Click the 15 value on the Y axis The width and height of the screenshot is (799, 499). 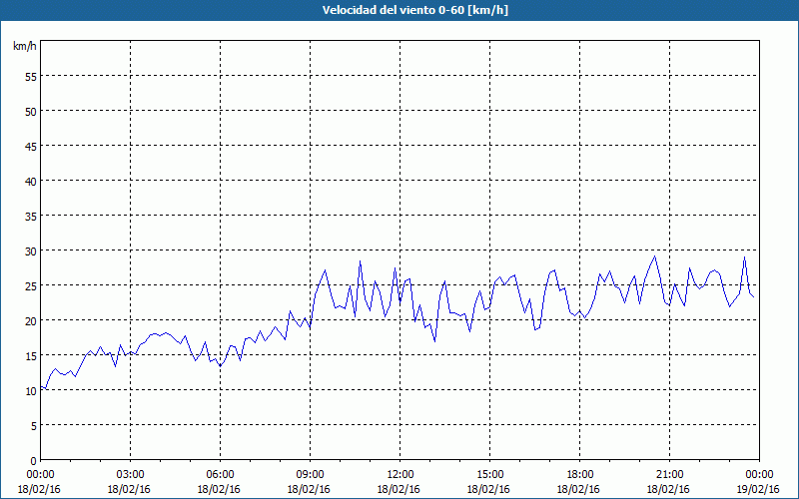click(31, 355)
